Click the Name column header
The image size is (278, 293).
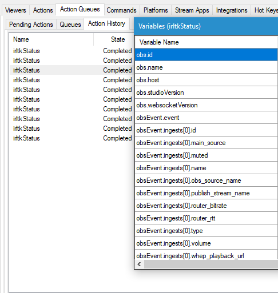click(x=51, y=39)
